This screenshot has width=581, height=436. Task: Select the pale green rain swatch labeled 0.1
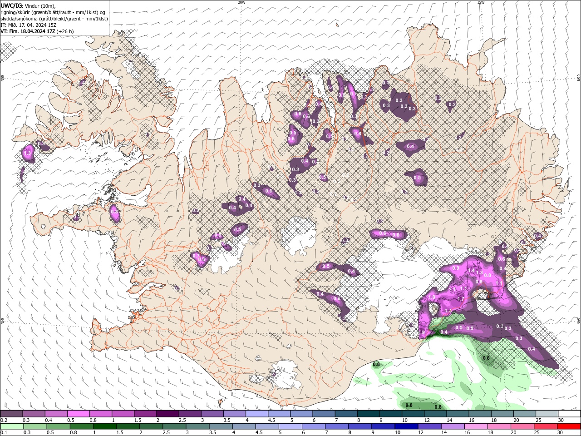(x=11, y=426)
